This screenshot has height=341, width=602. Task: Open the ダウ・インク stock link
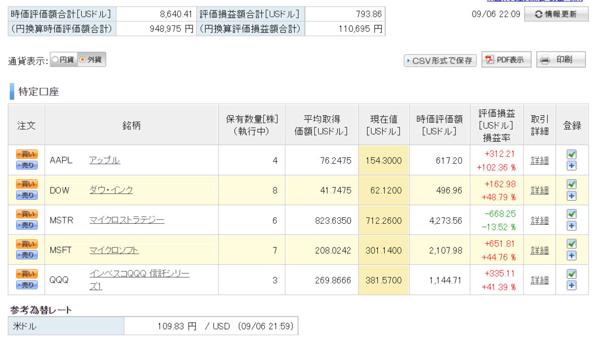(111, 190)
